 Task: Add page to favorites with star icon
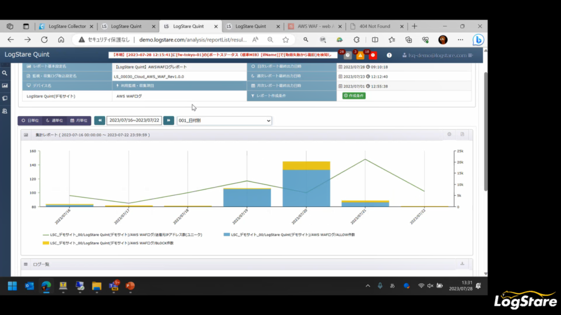point(285,39)
